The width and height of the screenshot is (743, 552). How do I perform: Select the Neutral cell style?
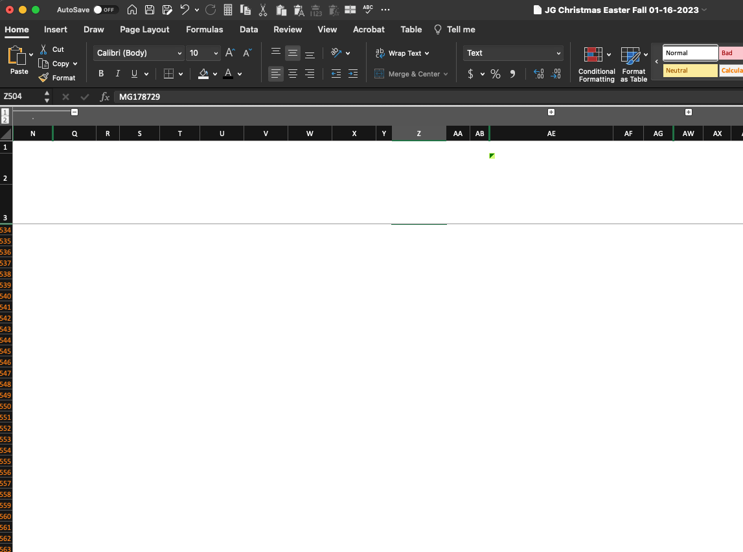click(690, 71)
